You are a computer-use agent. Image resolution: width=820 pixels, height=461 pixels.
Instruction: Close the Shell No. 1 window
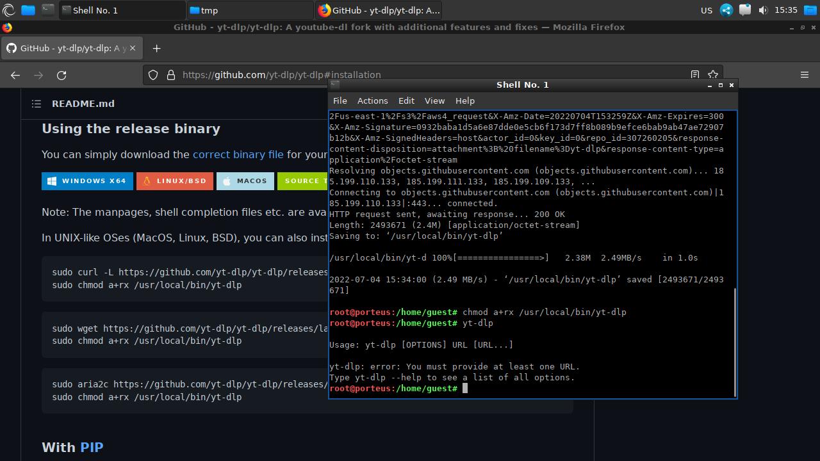(732, 85)
